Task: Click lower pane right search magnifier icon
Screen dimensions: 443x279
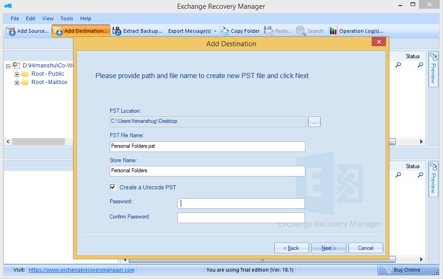Action: pos(420,175)
